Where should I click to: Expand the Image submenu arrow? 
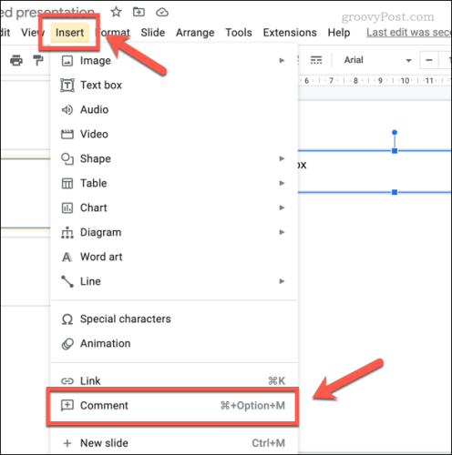(x=282, y=60)
